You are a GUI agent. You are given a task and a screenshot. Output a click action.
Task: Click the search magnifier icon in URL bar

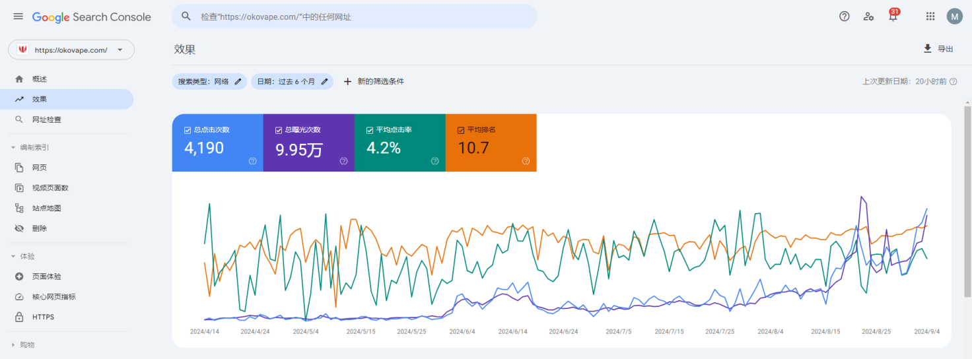click(x=186, y=16)
